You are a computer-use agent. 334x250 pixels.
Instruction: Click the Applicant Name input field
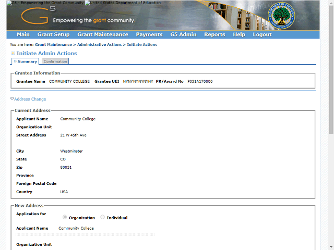(85, 234)
